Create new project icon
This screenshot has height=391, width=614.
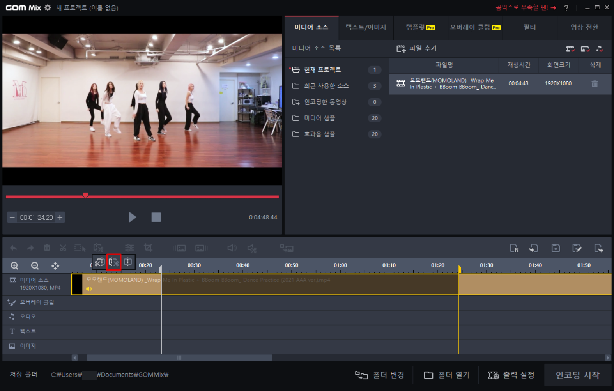[514, 248]
